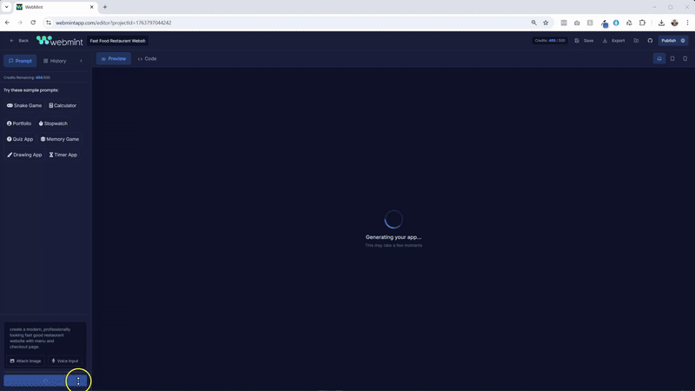
Task: Select the Preview tab
Action: pos(113,59)
